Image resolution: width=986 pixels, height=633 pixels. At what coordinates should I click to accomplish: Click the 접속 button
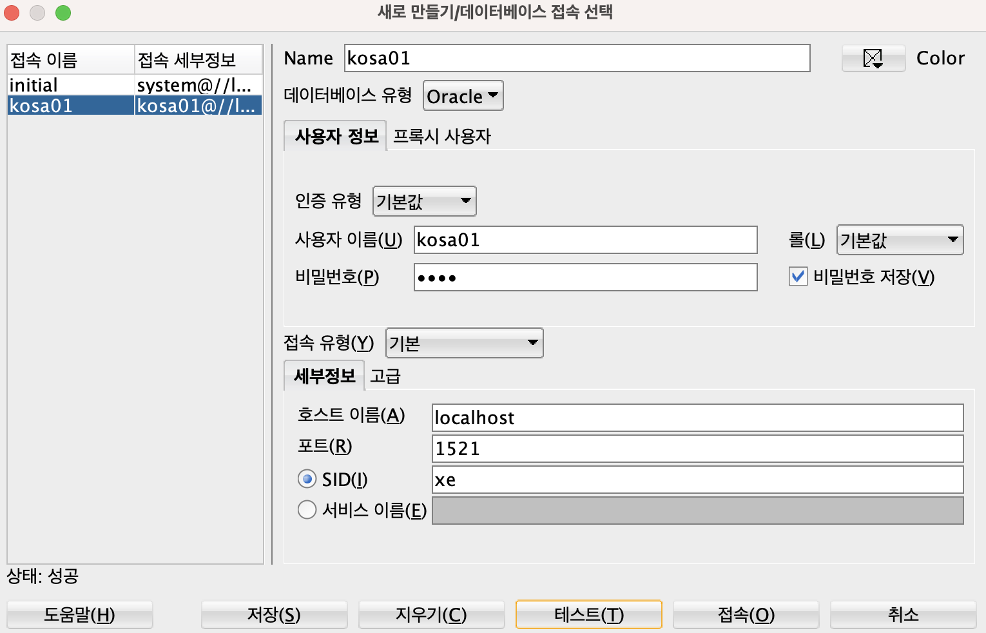[746, 614]
